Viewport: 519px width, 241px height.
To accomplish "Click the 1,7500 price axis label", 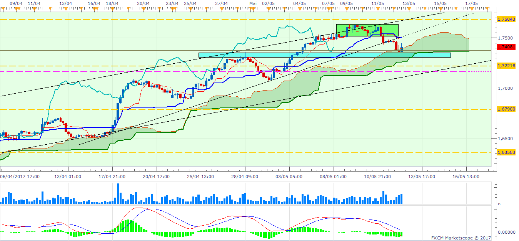I will 505,38.
